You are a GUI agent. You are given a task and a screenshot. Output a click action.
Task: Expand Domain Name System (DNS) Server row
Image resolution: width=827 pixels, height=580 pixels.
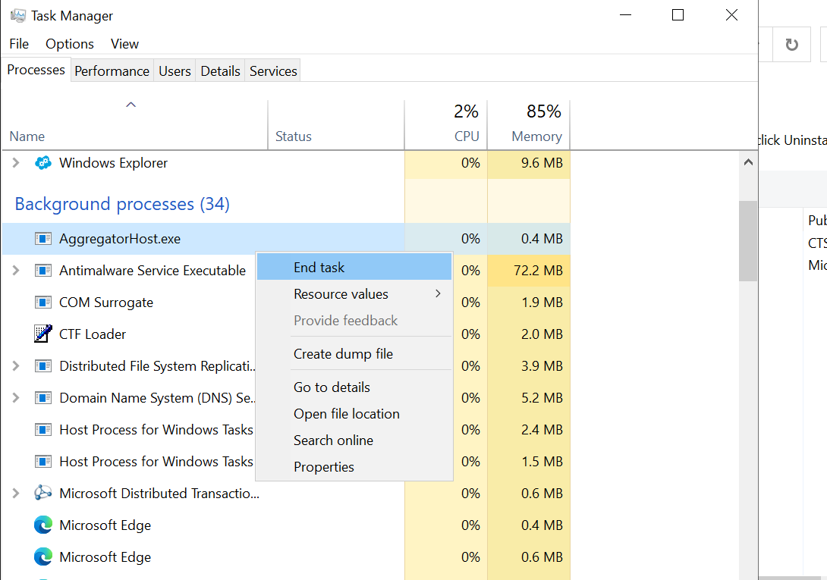point(16,397)
